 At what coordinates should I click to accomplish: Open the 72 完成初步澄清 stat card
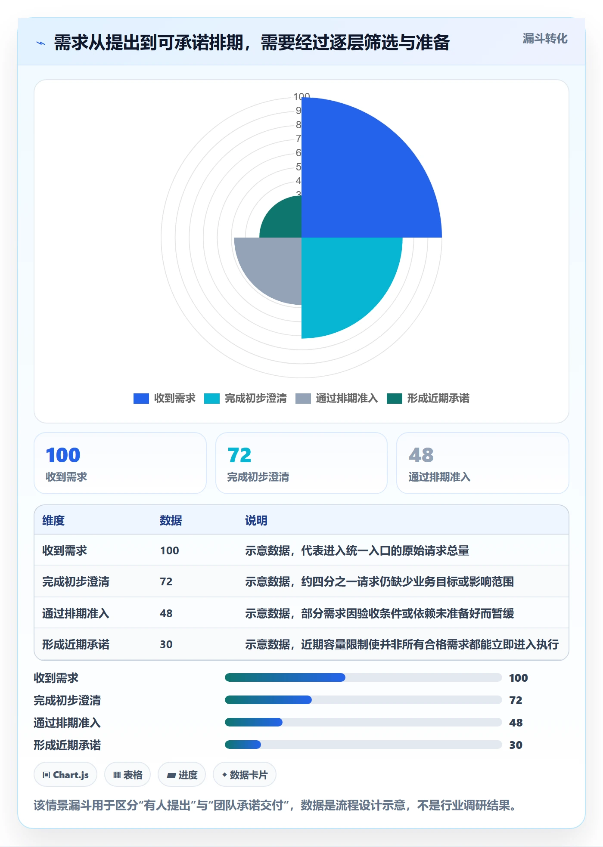(x=301, y=463)
